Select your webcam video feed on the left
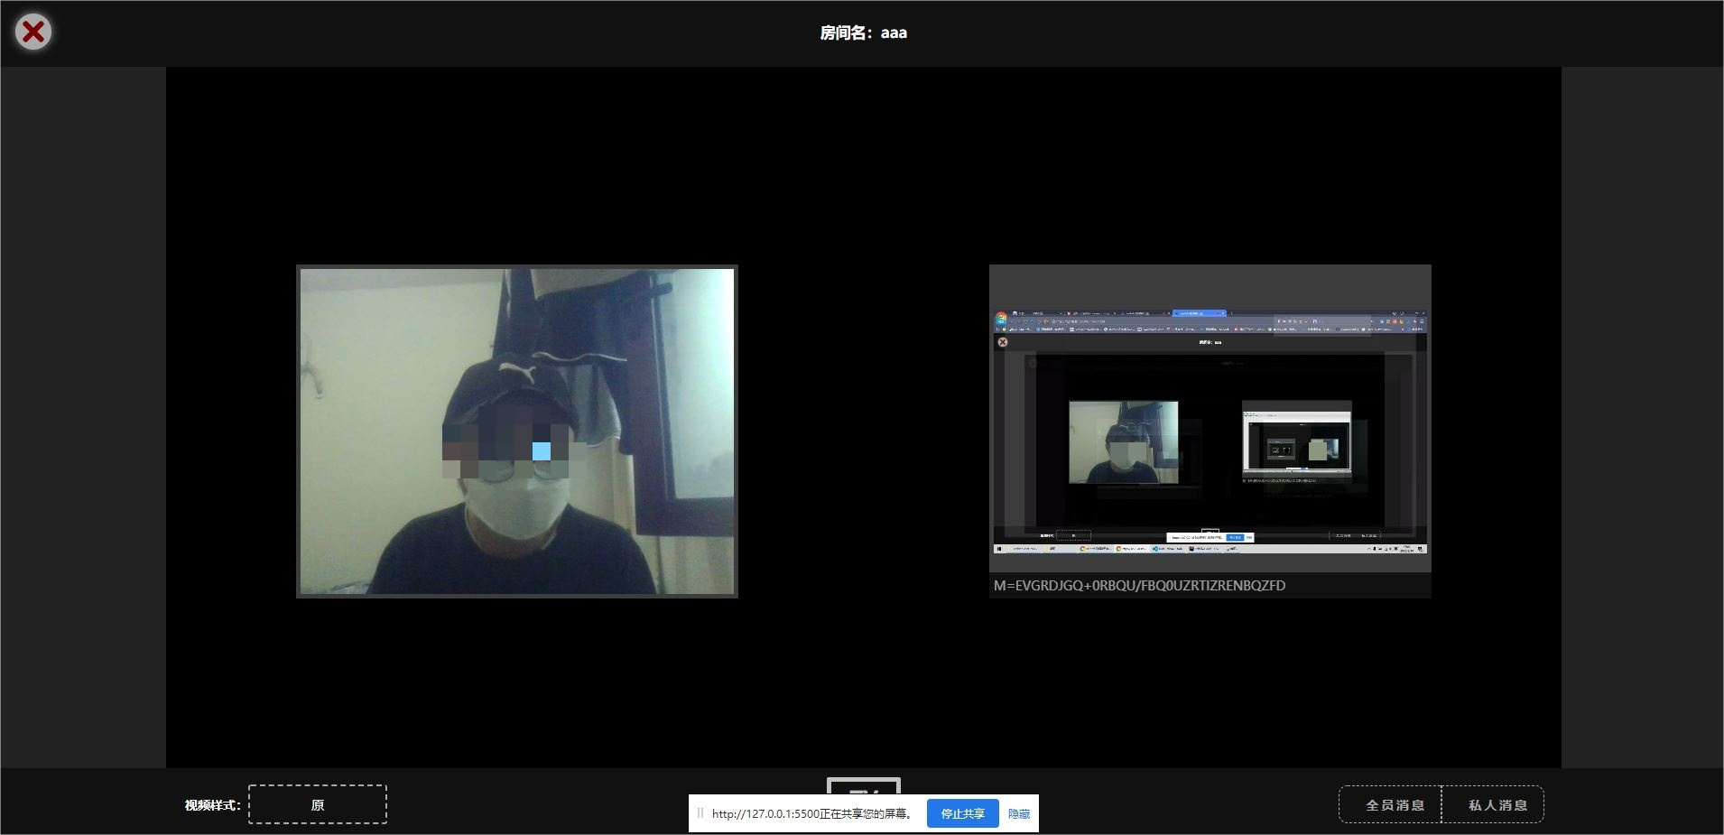 coord(516,431)
